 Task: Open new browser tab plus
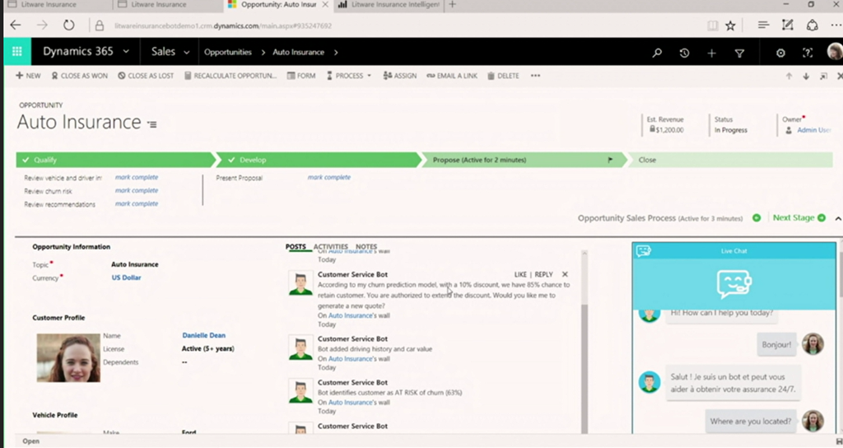[x=452, y=4]
